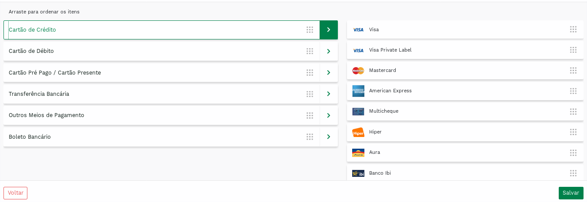Click the drag handle on the Visa row

click(x=573, y=29)
